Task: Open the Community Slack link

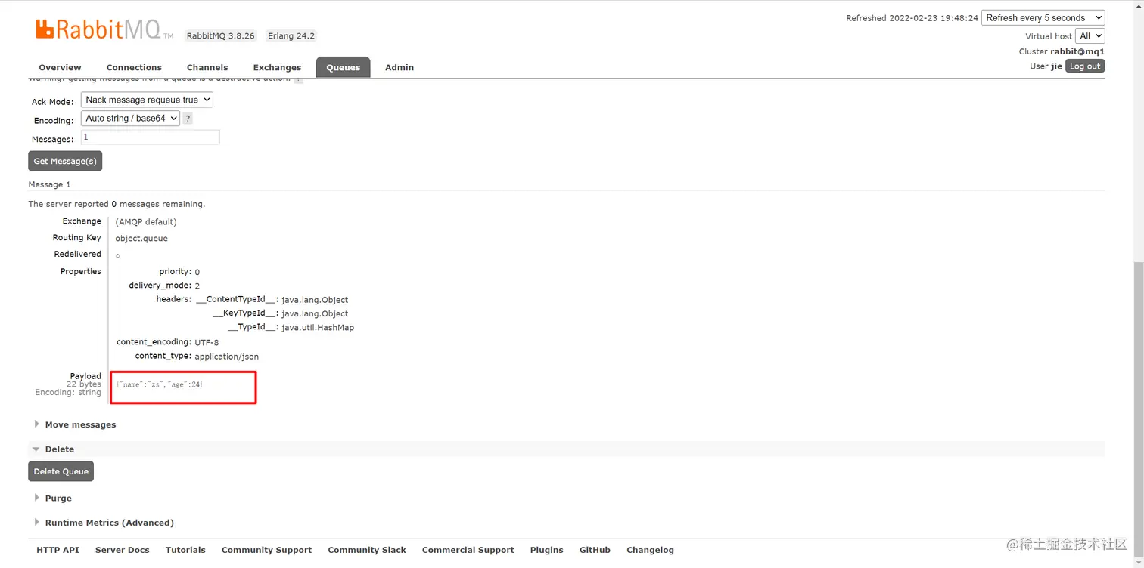Action: [367, 550]
